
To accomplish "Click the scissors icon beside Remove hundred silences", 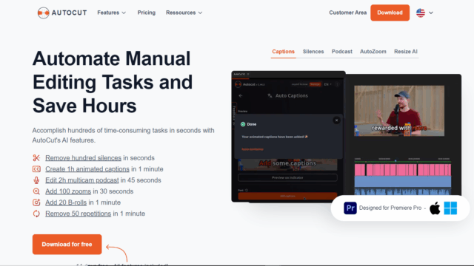I will click(36, 157).
